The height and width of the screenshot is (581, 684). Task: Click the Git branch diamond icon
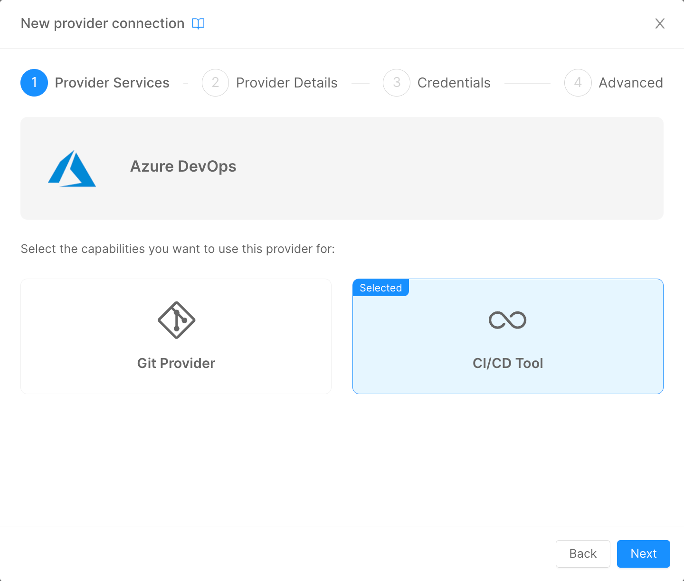(176, 320)
